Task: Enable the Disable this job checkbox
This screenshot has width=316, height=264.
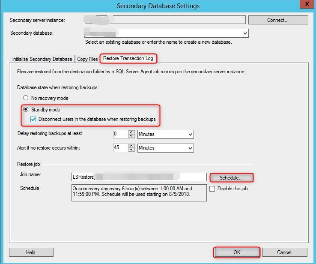Action: 212,189
